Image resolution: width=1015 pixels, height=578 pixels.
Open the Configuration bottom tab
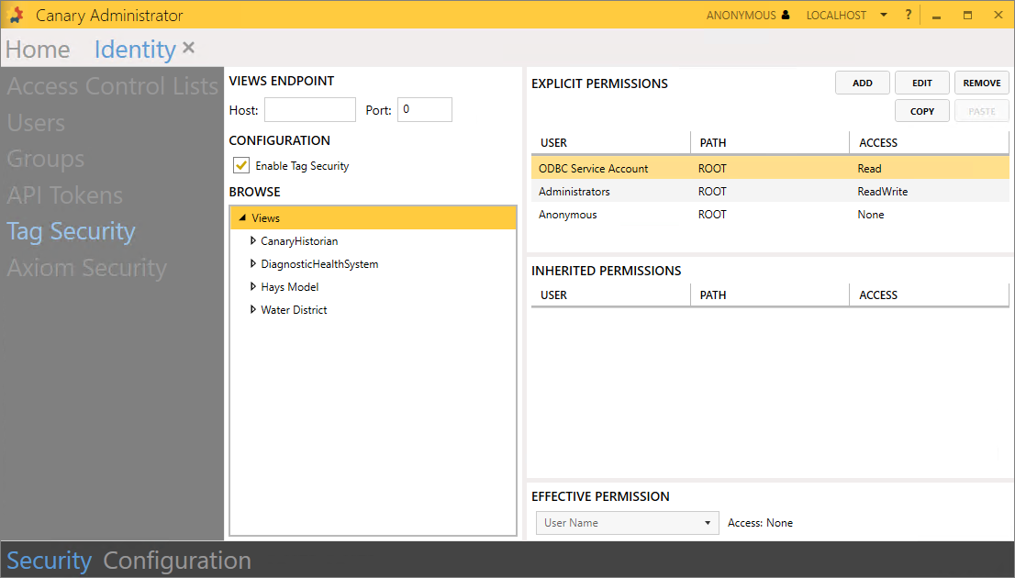tap(177, 561)
